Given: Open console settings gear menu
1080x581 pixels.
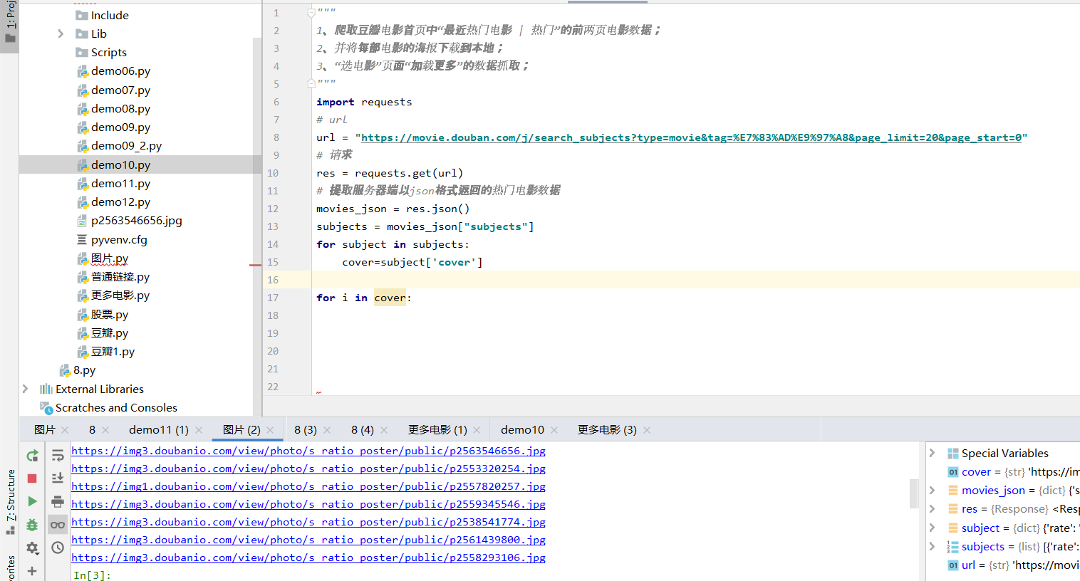Looking at the screenshot, I should coord(32,548).
